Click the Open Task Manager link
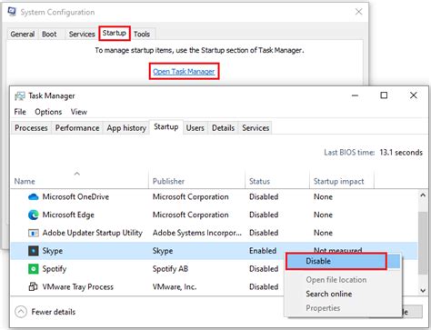Image resolution: width=431 pixels, height=330 pixels. point(184,72)
